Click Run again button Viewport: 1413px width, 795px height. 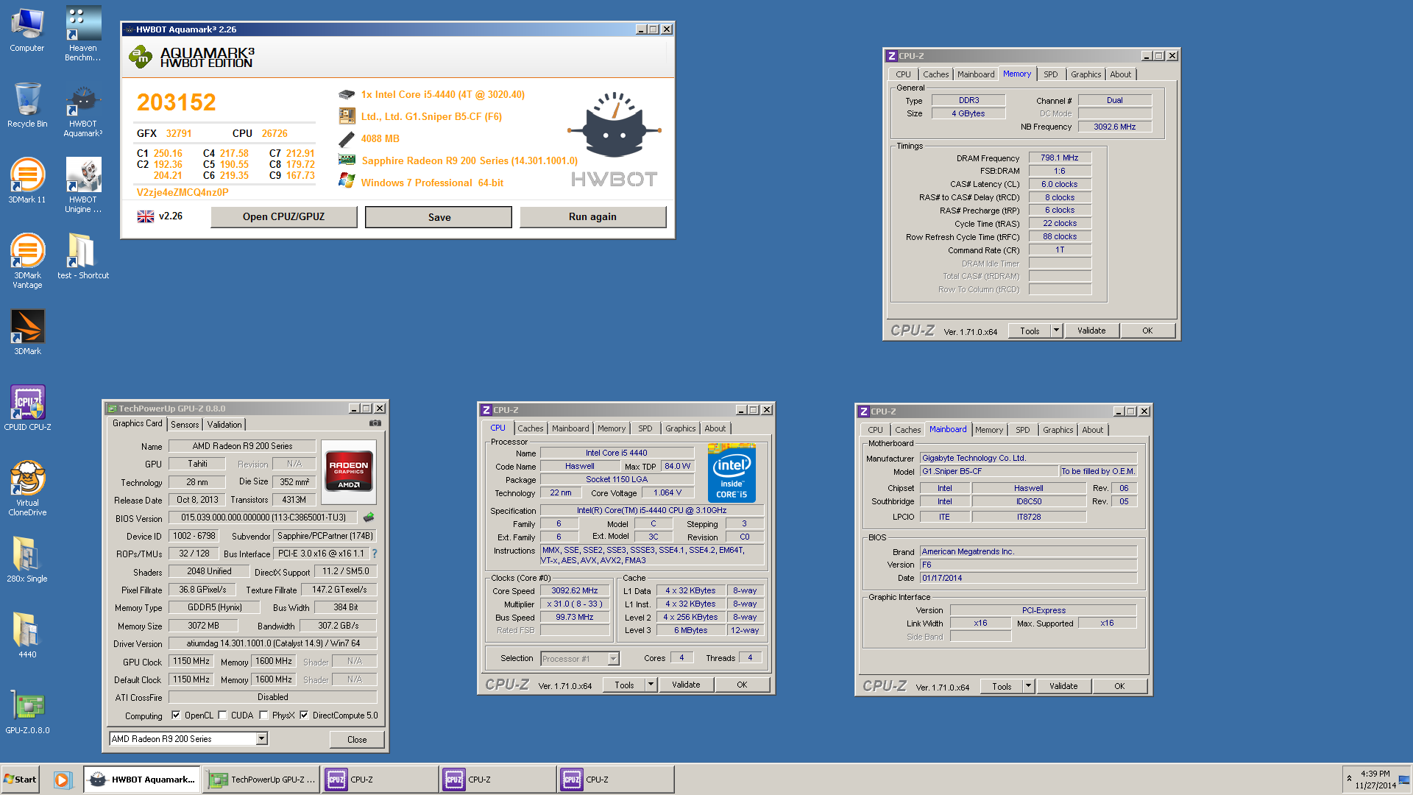click(x=592, y=216)
